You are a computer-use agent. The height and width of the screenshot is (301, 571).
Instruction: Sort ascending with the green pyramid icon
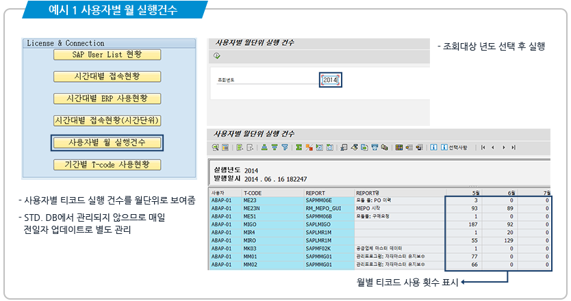pyautogui.click(x=264, y=147)
